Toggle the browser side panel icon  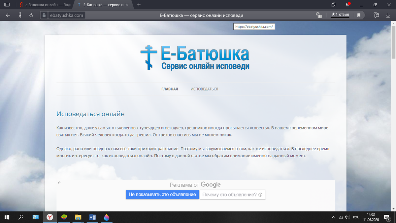pos(7,5)
